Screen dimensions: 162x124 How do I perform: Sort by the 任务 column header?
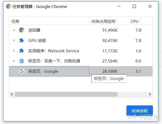coord(49,21)
